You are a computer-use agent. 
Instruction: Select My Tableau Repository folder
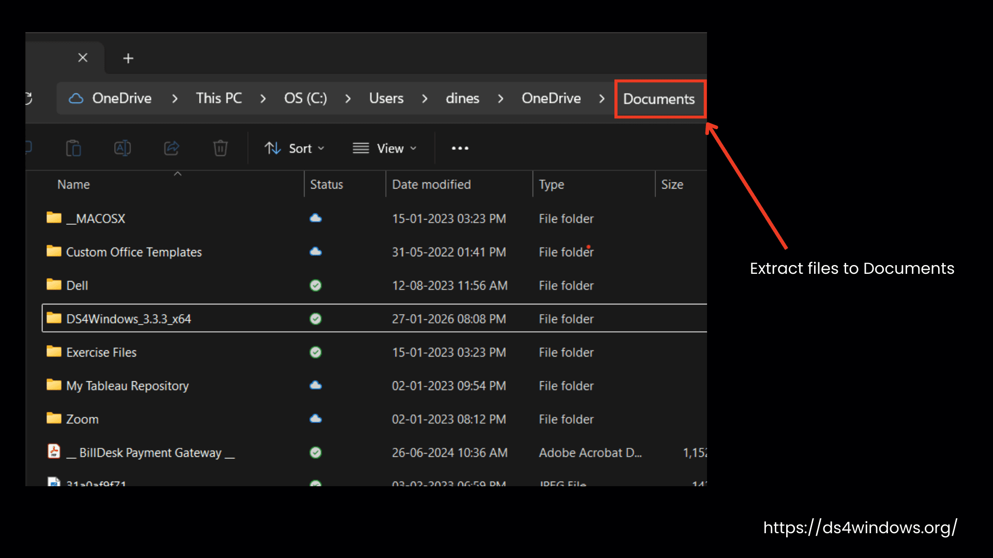pos(374,385)
